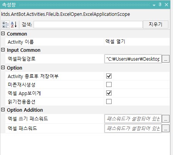Uncheck Activity 종료후 저장여부 checkbox
Viewport: 173px width, 155px height.
coord(109,76)
